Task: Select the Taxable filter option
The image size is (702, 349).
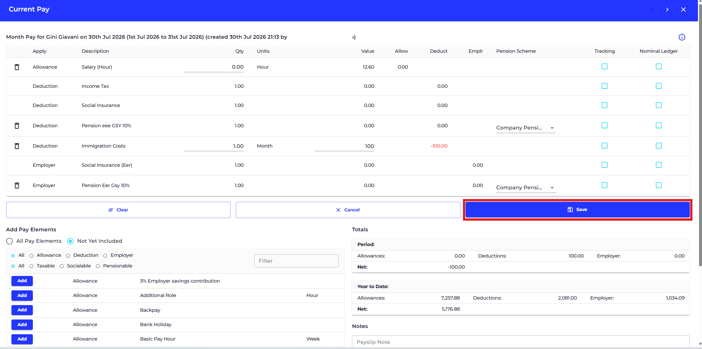Action: pos(31,266)
